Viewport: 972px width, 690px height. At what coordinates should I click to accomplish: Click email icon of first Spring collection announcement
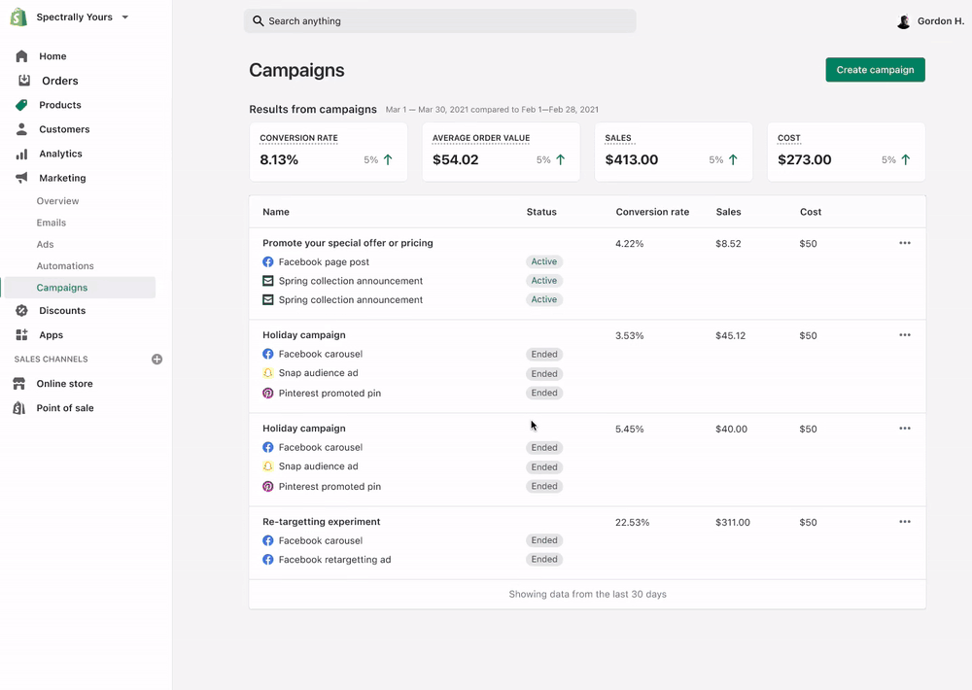point(268,281)
